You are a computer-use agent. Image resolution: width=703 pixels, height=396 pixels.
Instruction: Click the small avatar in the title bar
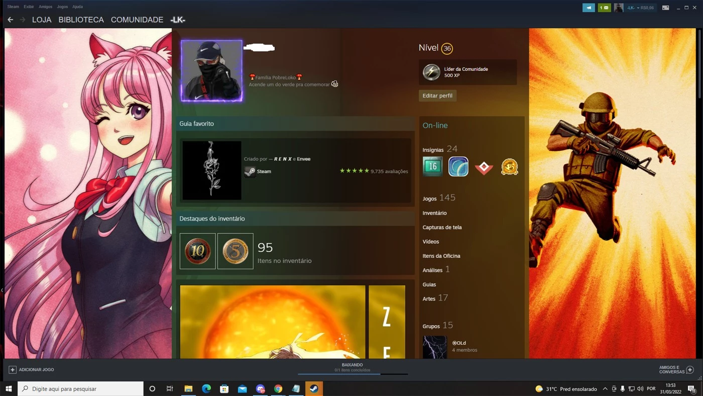pos(619,8)
